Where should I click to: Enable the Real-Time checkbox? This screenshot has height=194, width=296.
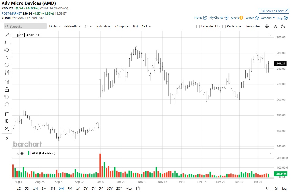224,27
